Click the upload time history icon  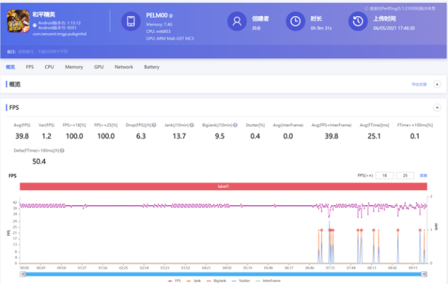pos(358,22)
